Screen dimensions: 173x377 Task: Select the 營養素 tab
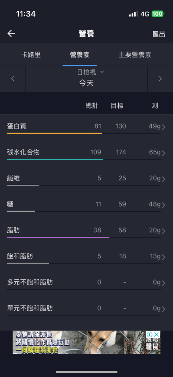[80, 55]
